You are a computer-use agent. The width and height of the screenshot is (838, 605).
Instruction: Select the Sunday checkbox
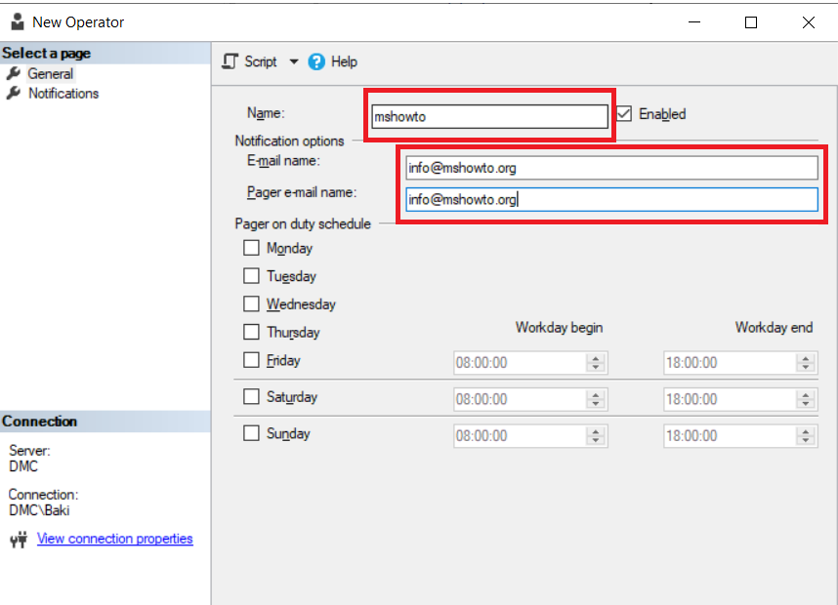pyautogui.click(x=251, y=432)
